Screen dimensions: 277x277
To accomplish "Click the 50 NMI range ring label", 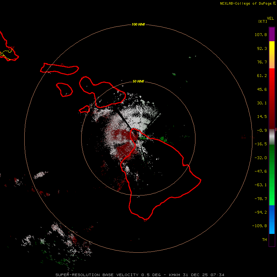I will [138, 81].
